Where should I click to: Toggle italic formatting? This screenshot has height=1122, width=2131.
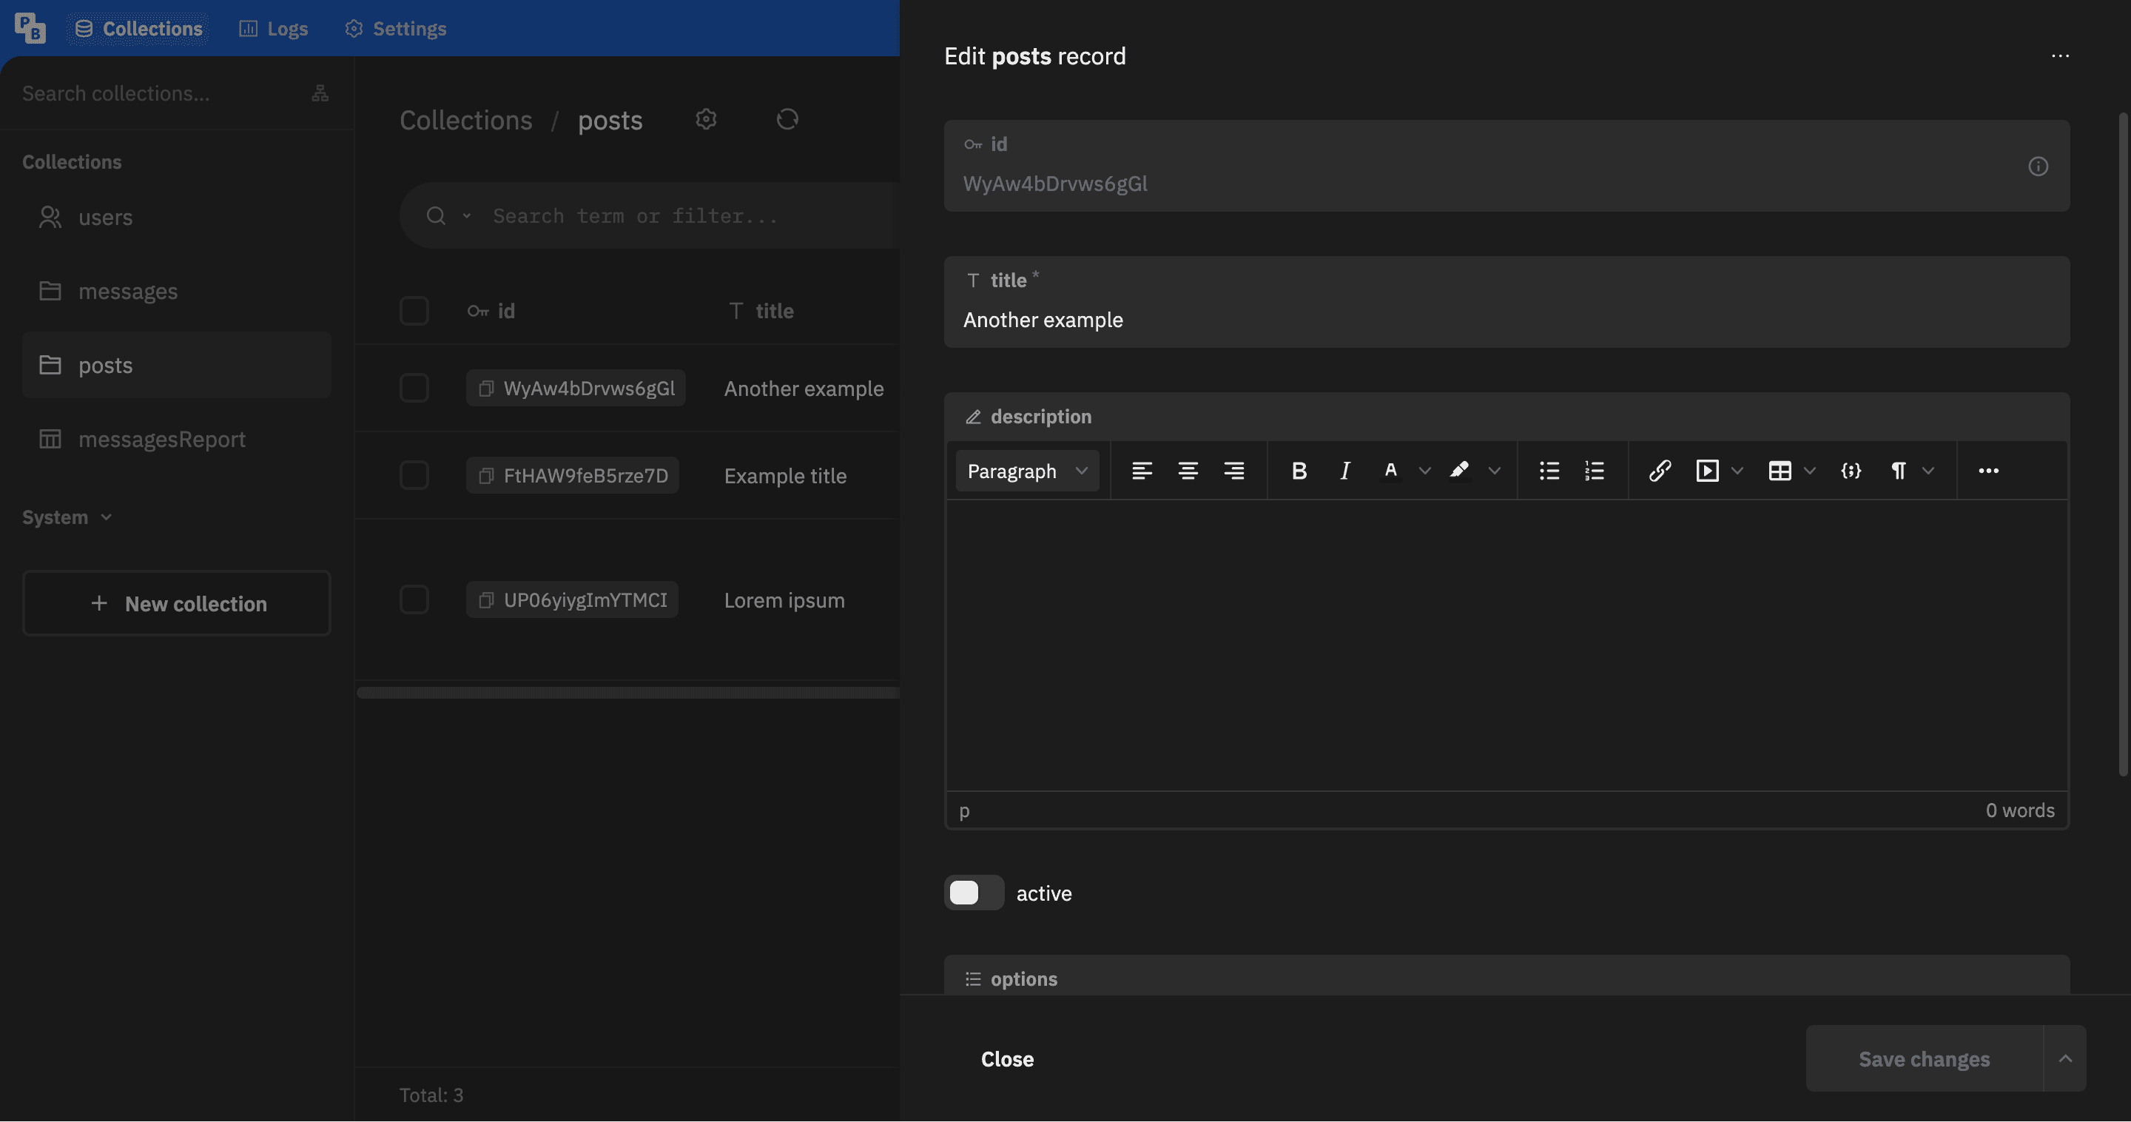(1345, 471)
